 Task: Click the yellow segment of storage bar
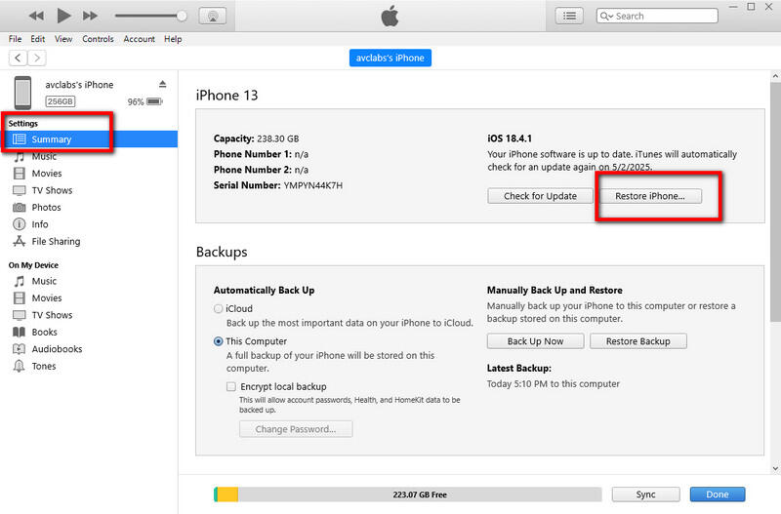click(x=227, y=494)
